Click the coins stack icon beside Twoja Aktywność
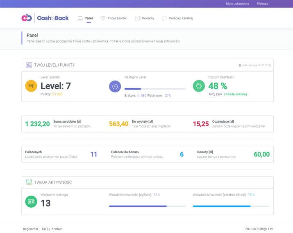 [29, 182]
